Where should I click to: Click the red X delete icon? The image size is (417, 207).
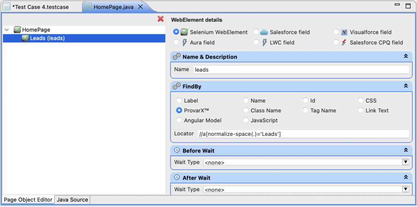pos(160,19)
